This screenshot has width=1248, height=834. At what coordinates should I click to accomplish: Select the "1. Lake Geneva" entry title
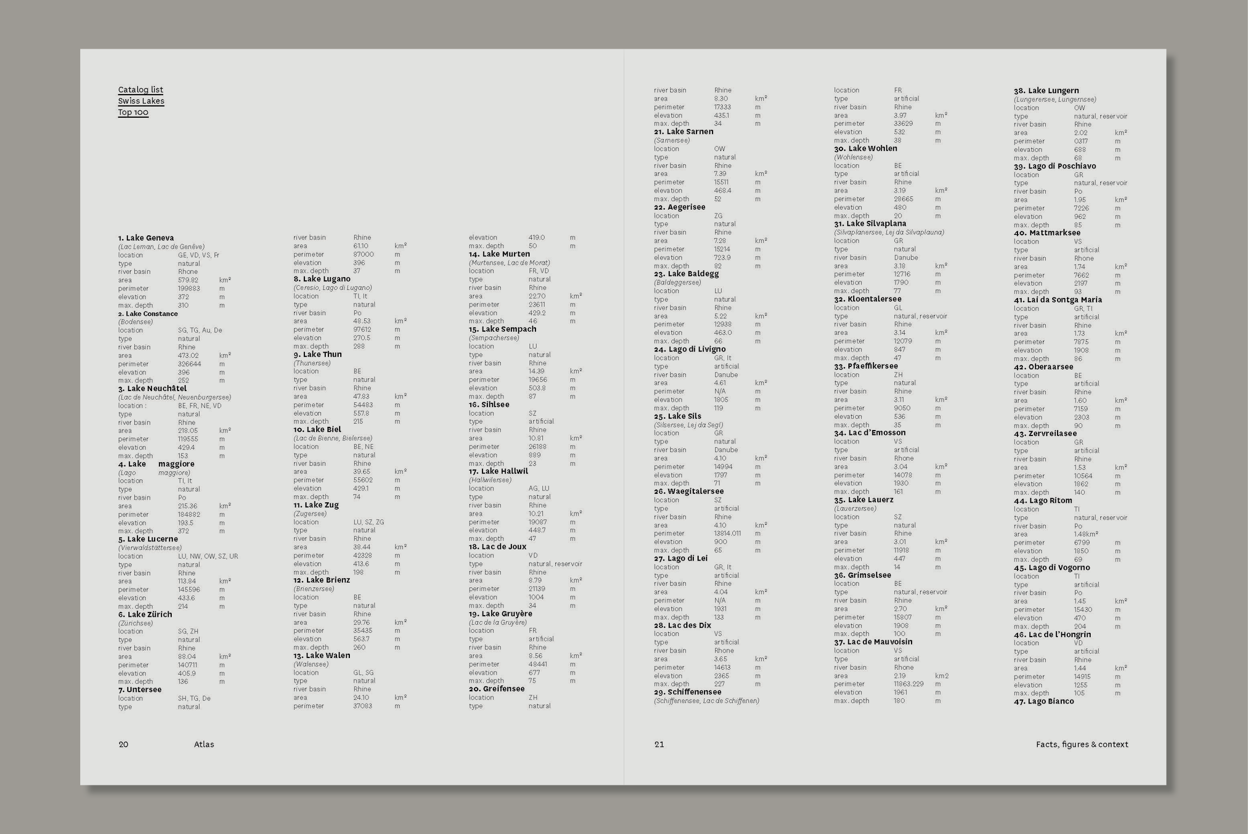pyautogui.click(x=146, y=238)
